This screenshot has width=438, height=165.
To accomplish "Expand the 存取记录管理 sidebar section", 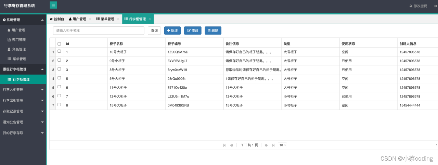I will (x=23, y=111).
